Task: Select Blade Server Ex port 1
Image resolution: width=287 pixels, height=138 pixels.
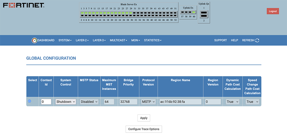Action: pos(82,13)
